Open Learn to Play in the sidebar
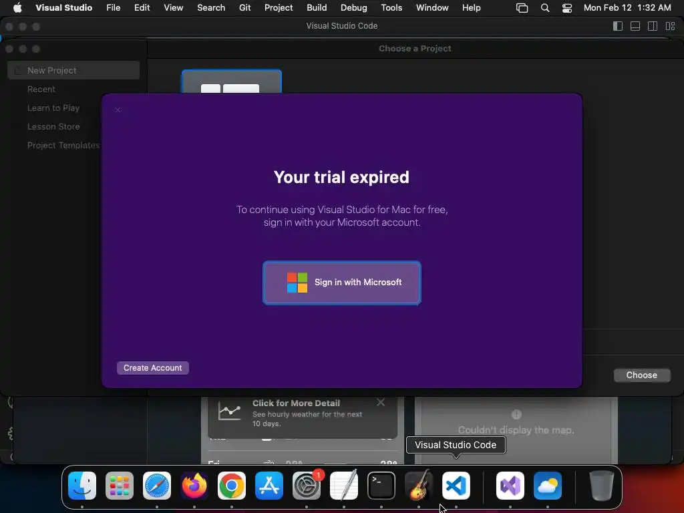This screenshot has height=513, width=684. (53, 108)
